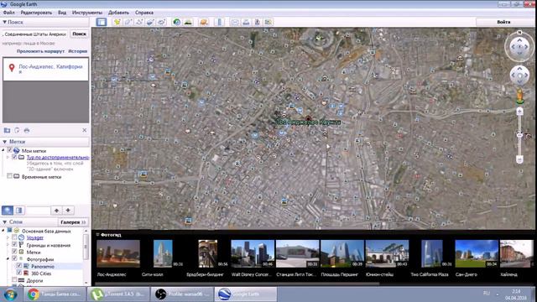Move selected place down with arrow button

point(68,211)
